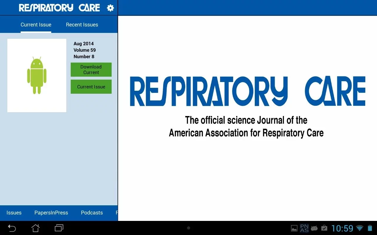Tap the shopping bag notification icon
377x235 pixels.
coord(324,228)
